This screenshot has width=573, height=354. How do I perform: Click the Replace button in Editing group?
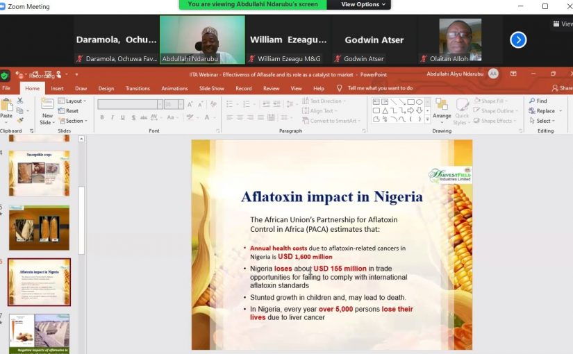coord(545,111)
